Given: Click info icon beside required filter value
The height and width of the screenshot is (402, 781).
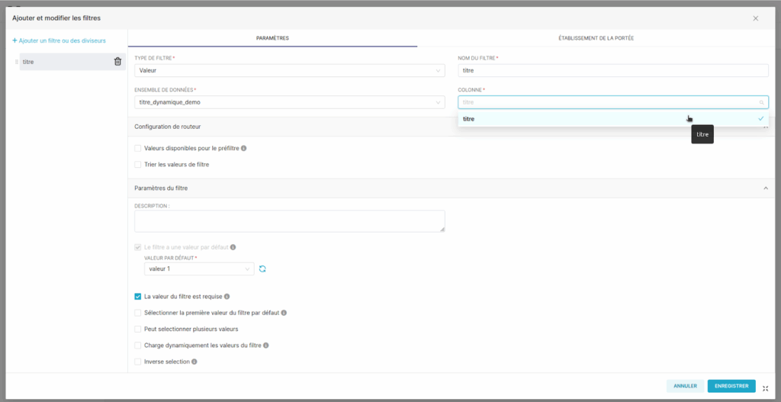Looking at the screenshot, I should (227, 297).
